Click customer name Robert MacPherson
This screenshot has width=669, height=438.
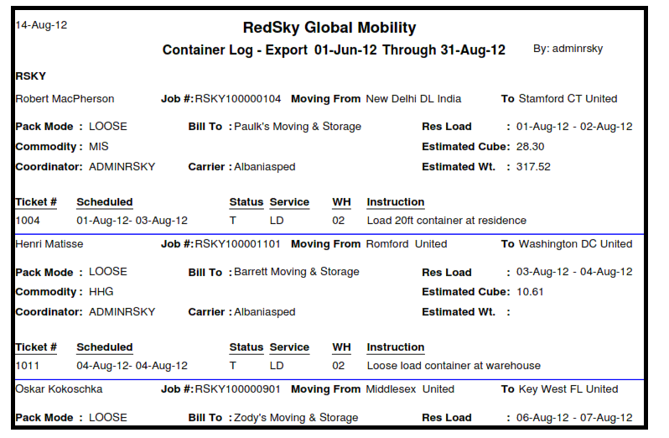tap(65, 99)
